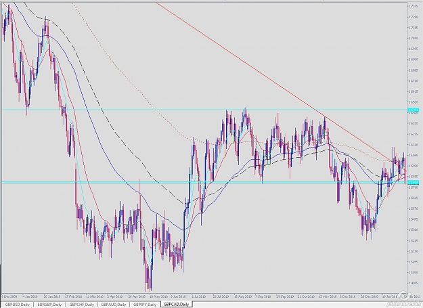Click the 1.7090 price axis label
Viewport: 423px width, 308px height.
click(x=413, y=38)
